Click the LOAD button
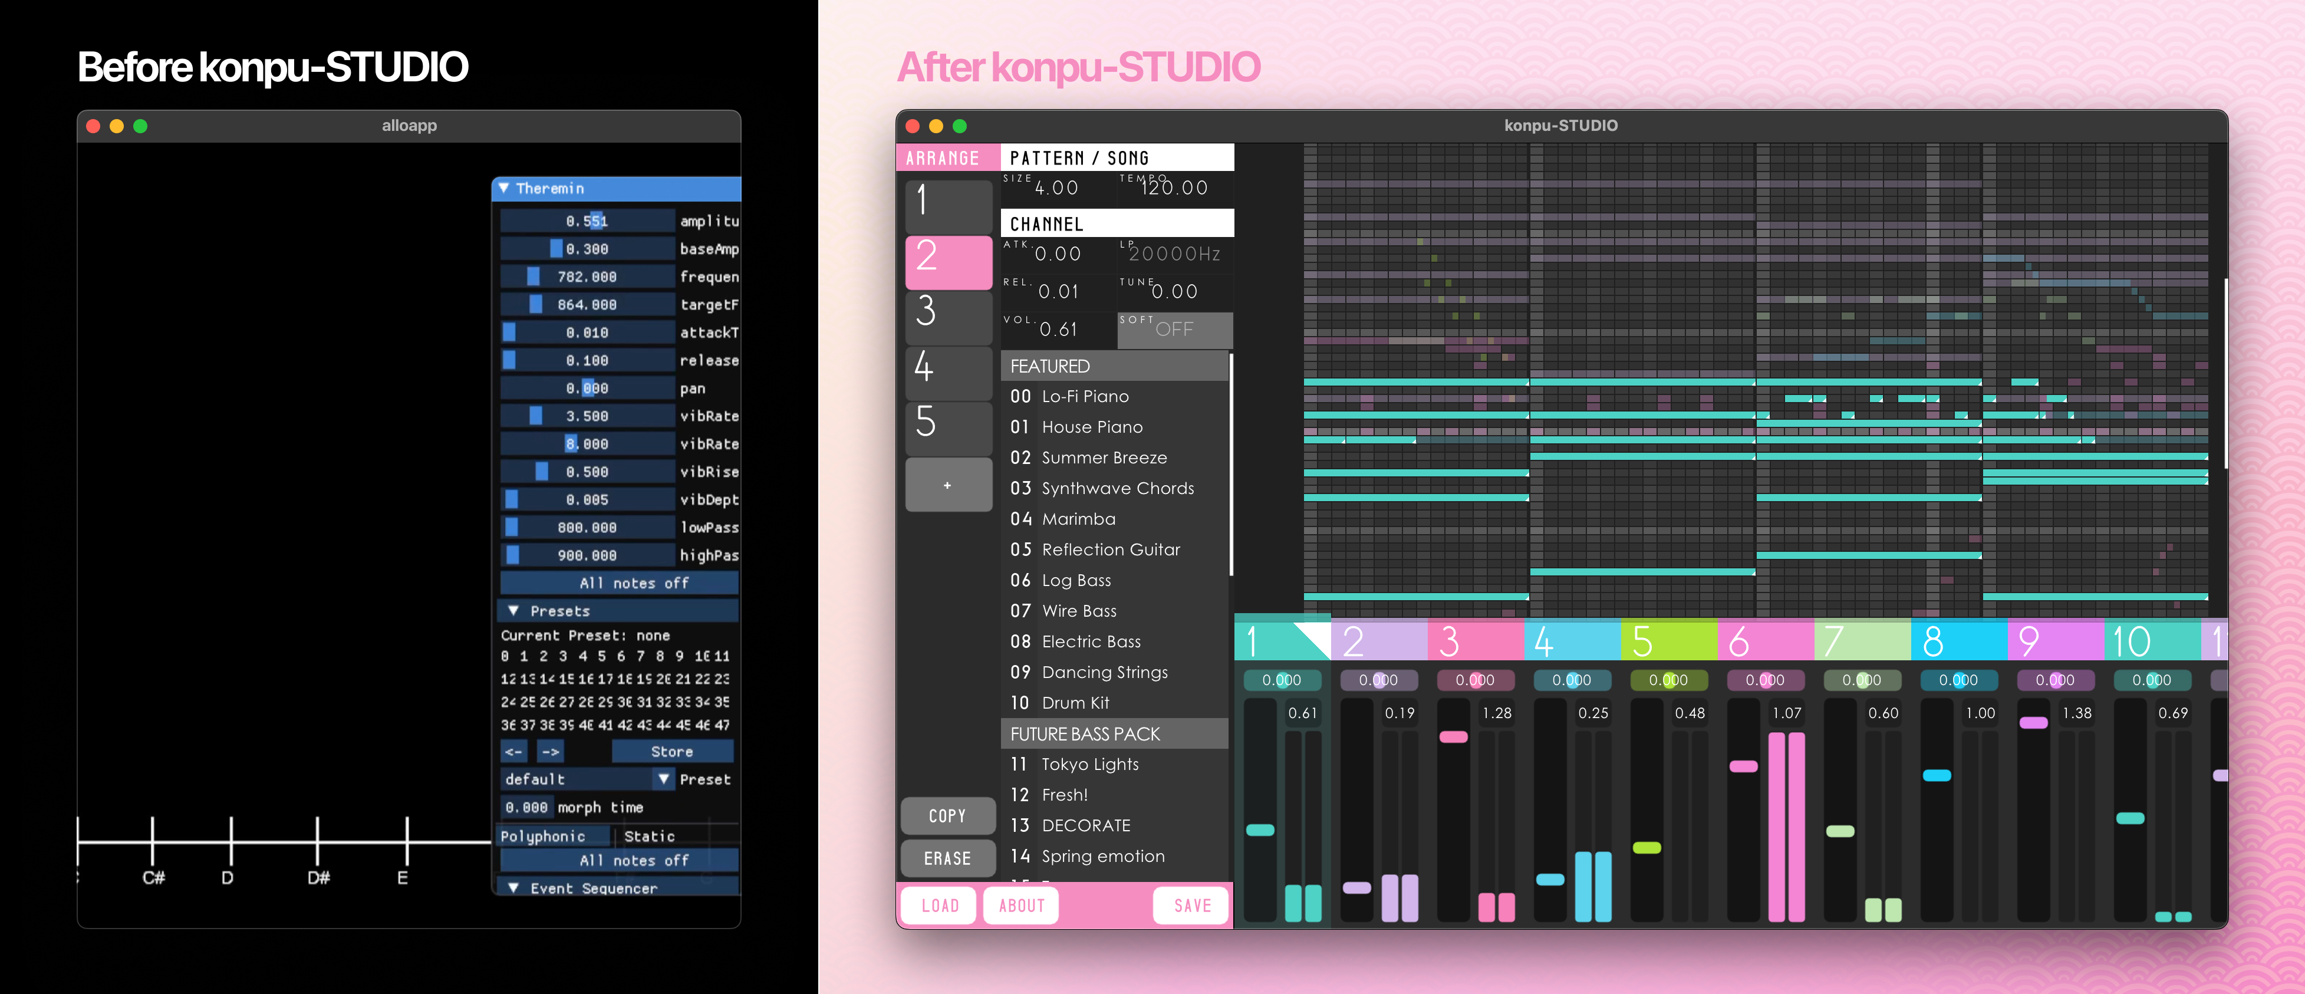 pos(940,906)
